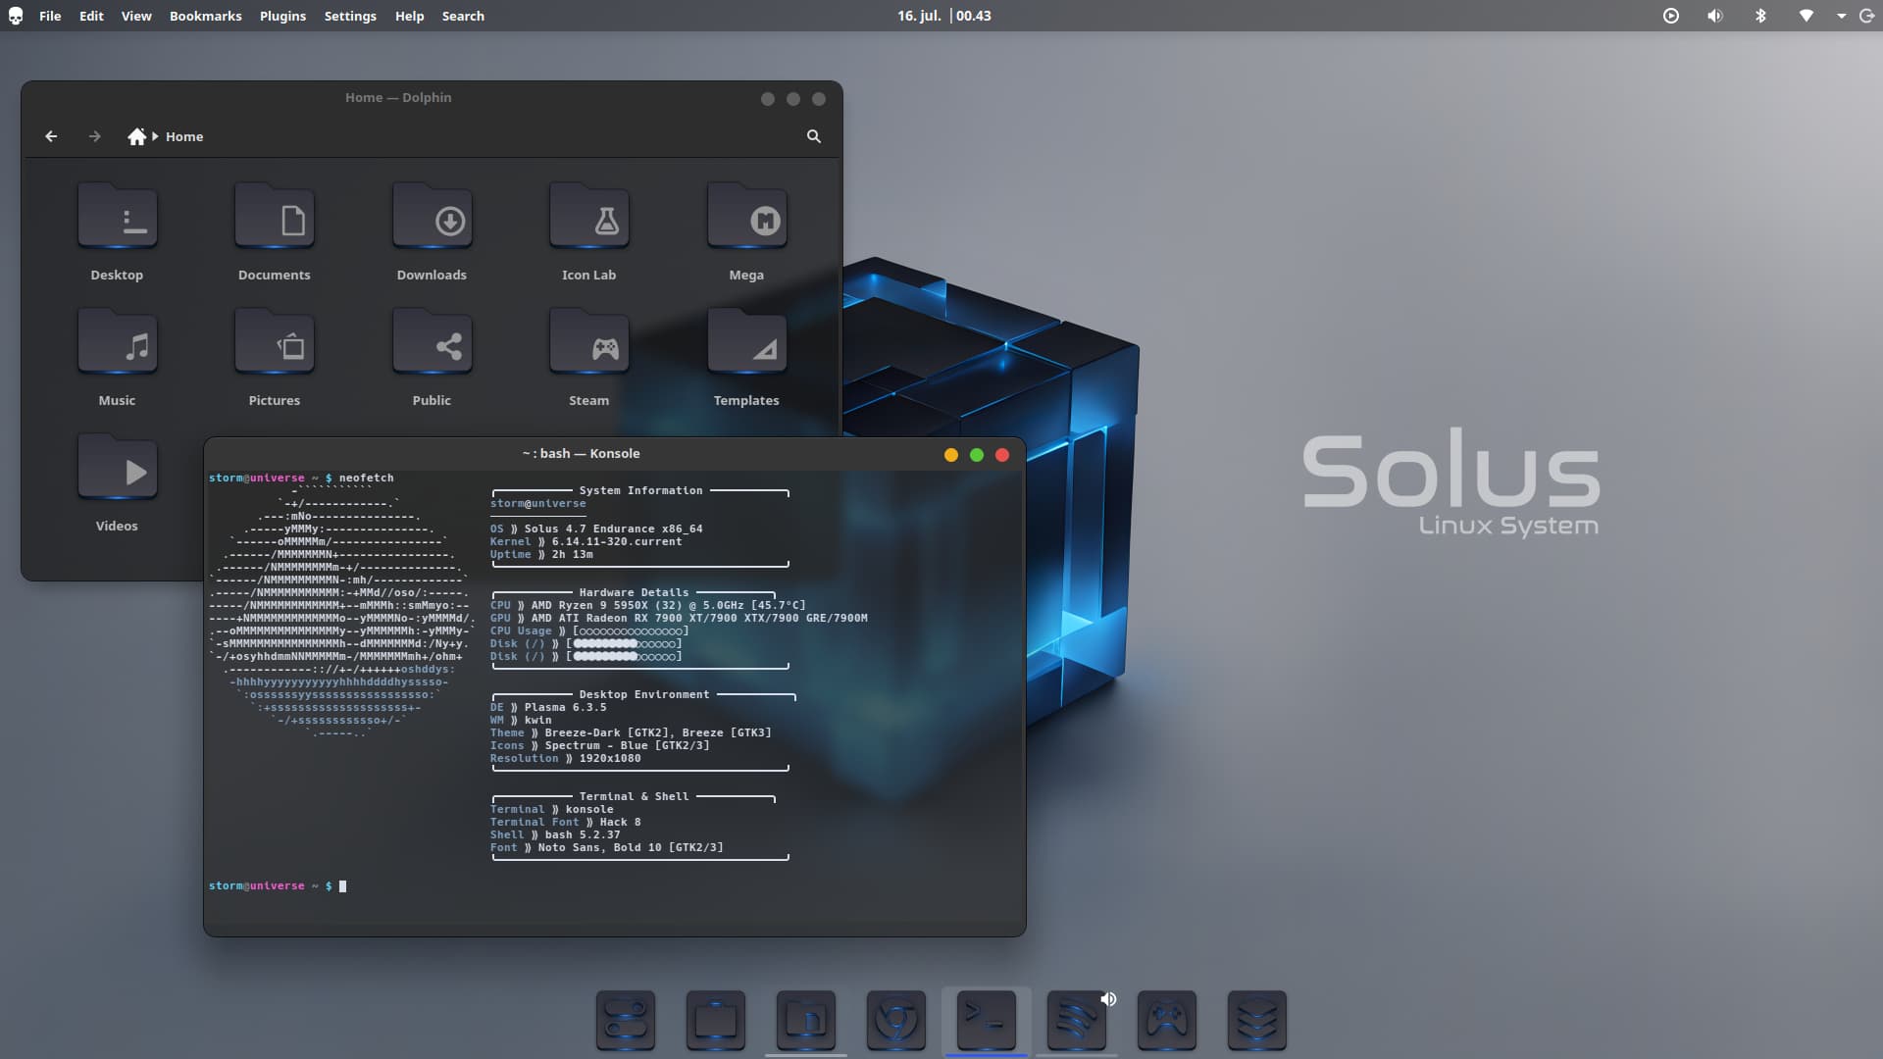The image size is (1883, 1059).
Task: Go back in Dolphin navigation
Action: (51, 136)
